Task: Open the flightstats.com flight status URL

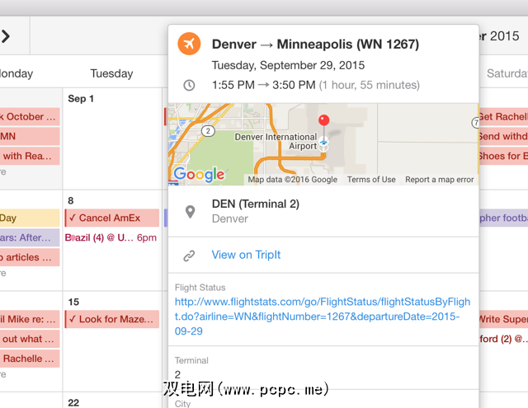Action: coord(323,317)
